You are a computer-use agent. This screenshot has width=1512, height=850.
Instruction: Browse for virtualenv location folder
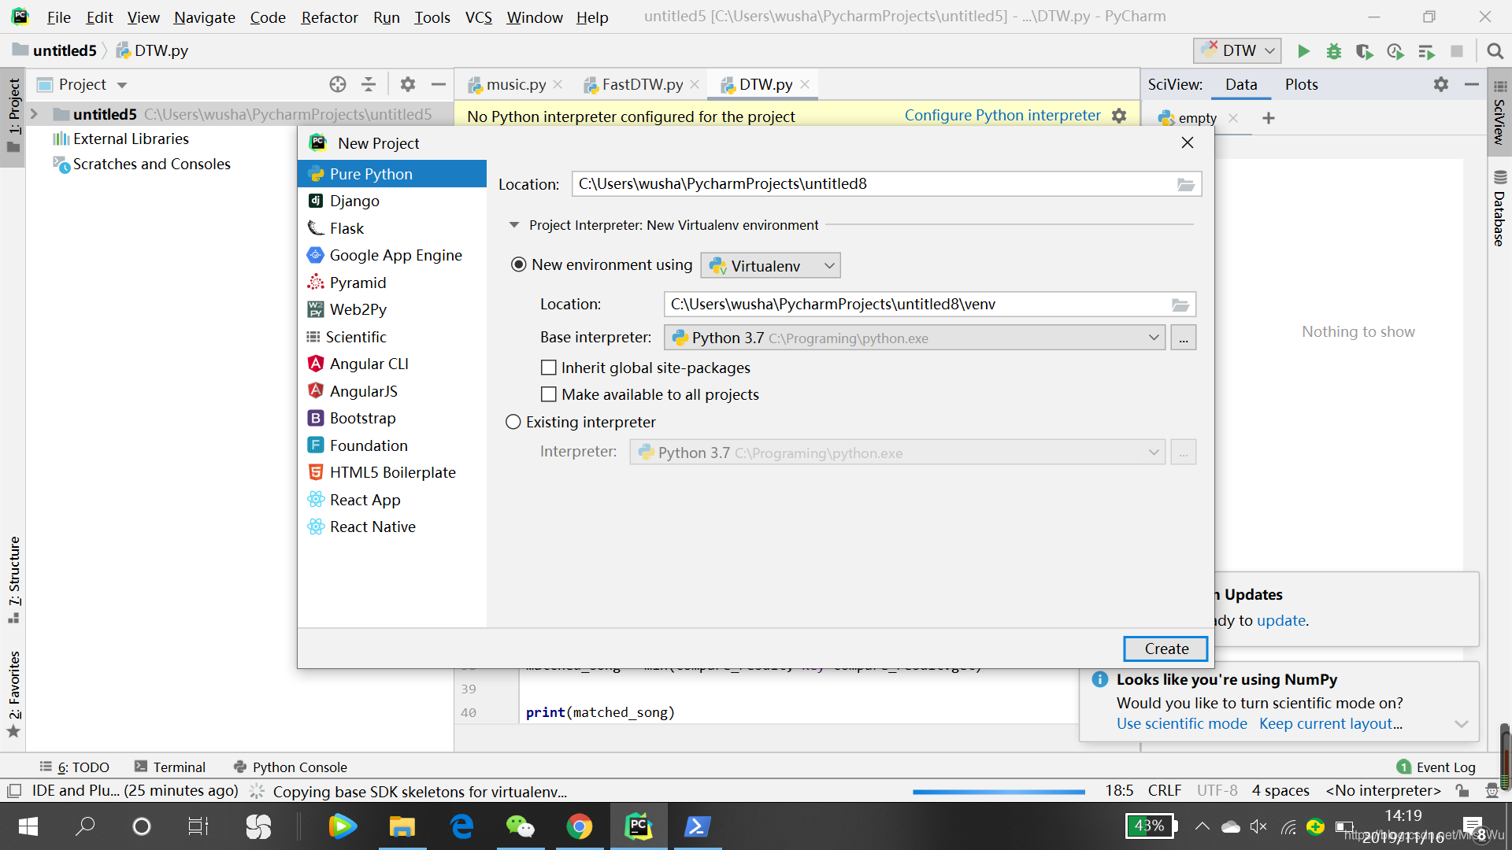pyautogui.click(x=1180, y=305)
